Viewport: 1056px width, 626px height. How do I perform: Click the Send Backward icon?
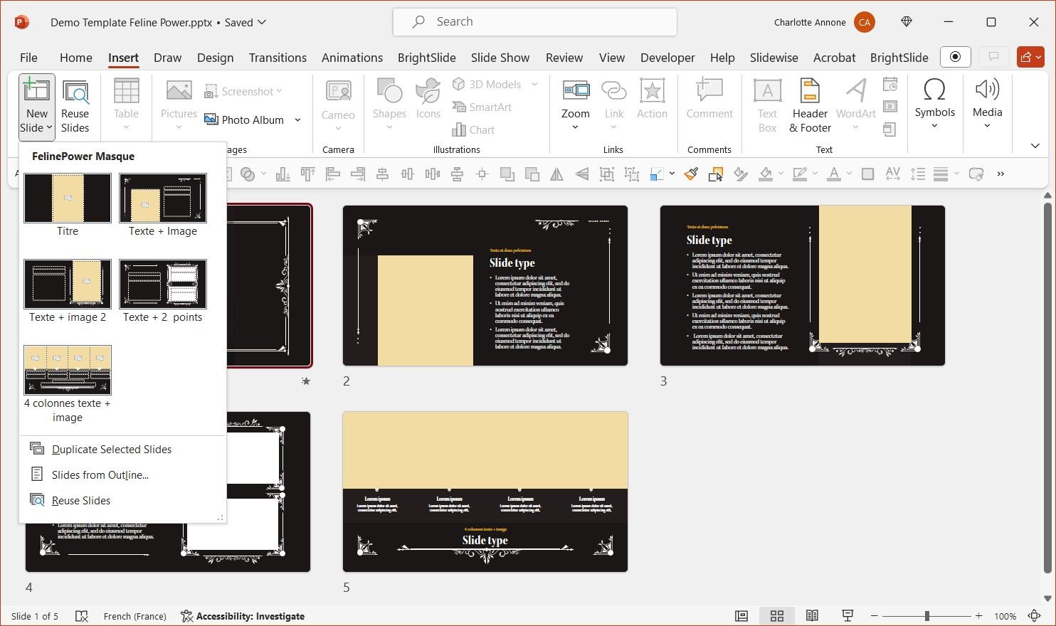tap(532, 174)
